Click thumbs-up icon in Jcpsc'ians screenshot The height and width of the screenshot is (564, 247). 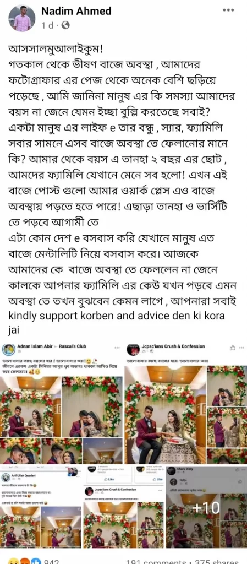click(x=233, y=348)
